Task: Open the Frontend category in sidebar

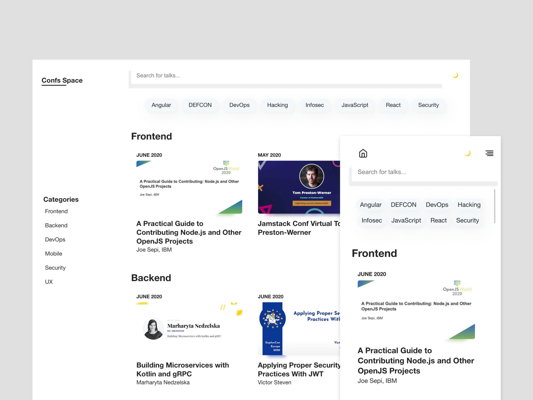Action: pyautogui.click(x=56, y=211)
